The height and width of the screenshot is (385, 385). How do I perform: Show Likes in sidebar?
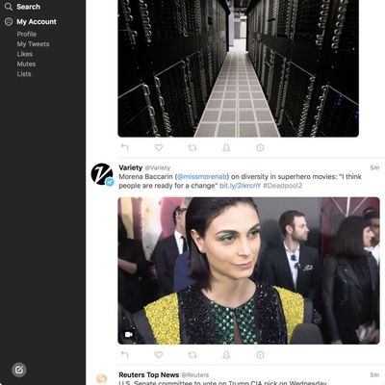point(25,54)
